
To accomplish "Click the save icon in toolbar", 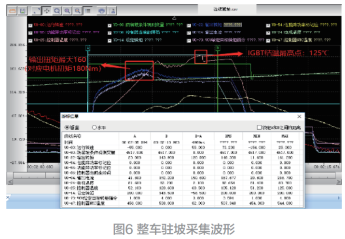I will pyautogui.click(x=22, y=10).
